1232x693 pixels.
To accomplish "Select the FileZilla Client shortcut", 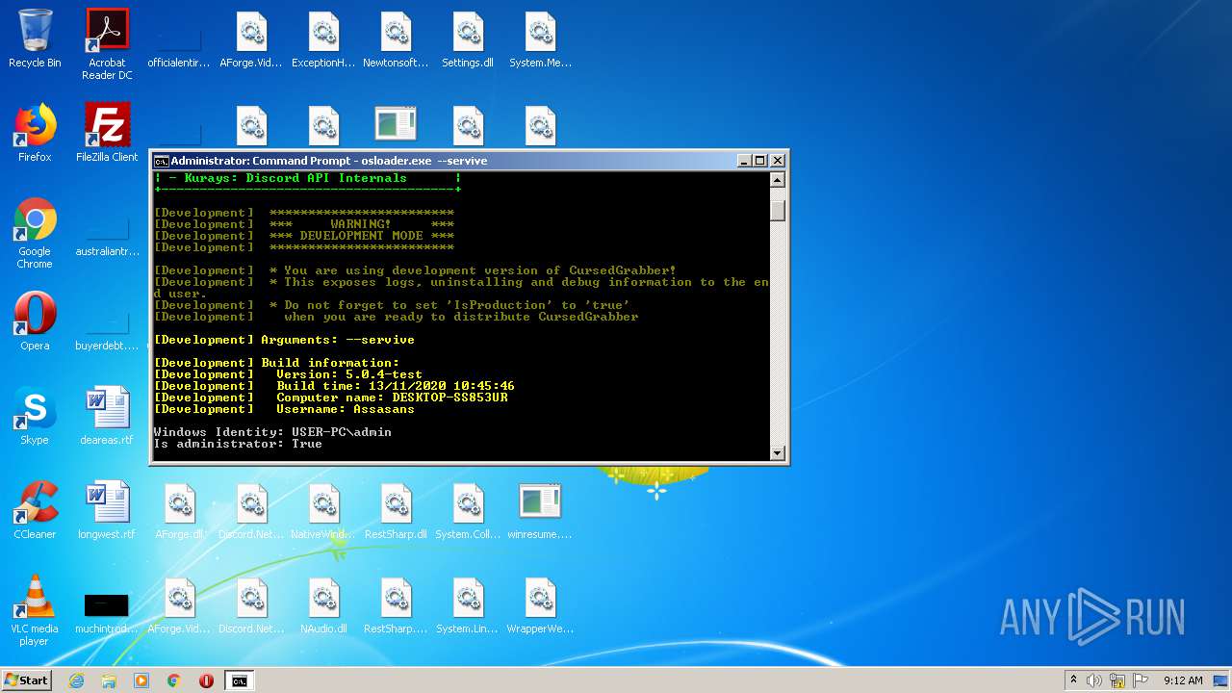I will 107,134.
